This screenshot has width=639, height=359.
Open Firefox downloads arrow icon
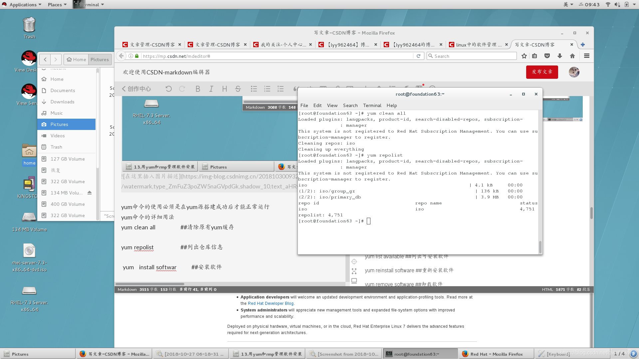point(560,56)
